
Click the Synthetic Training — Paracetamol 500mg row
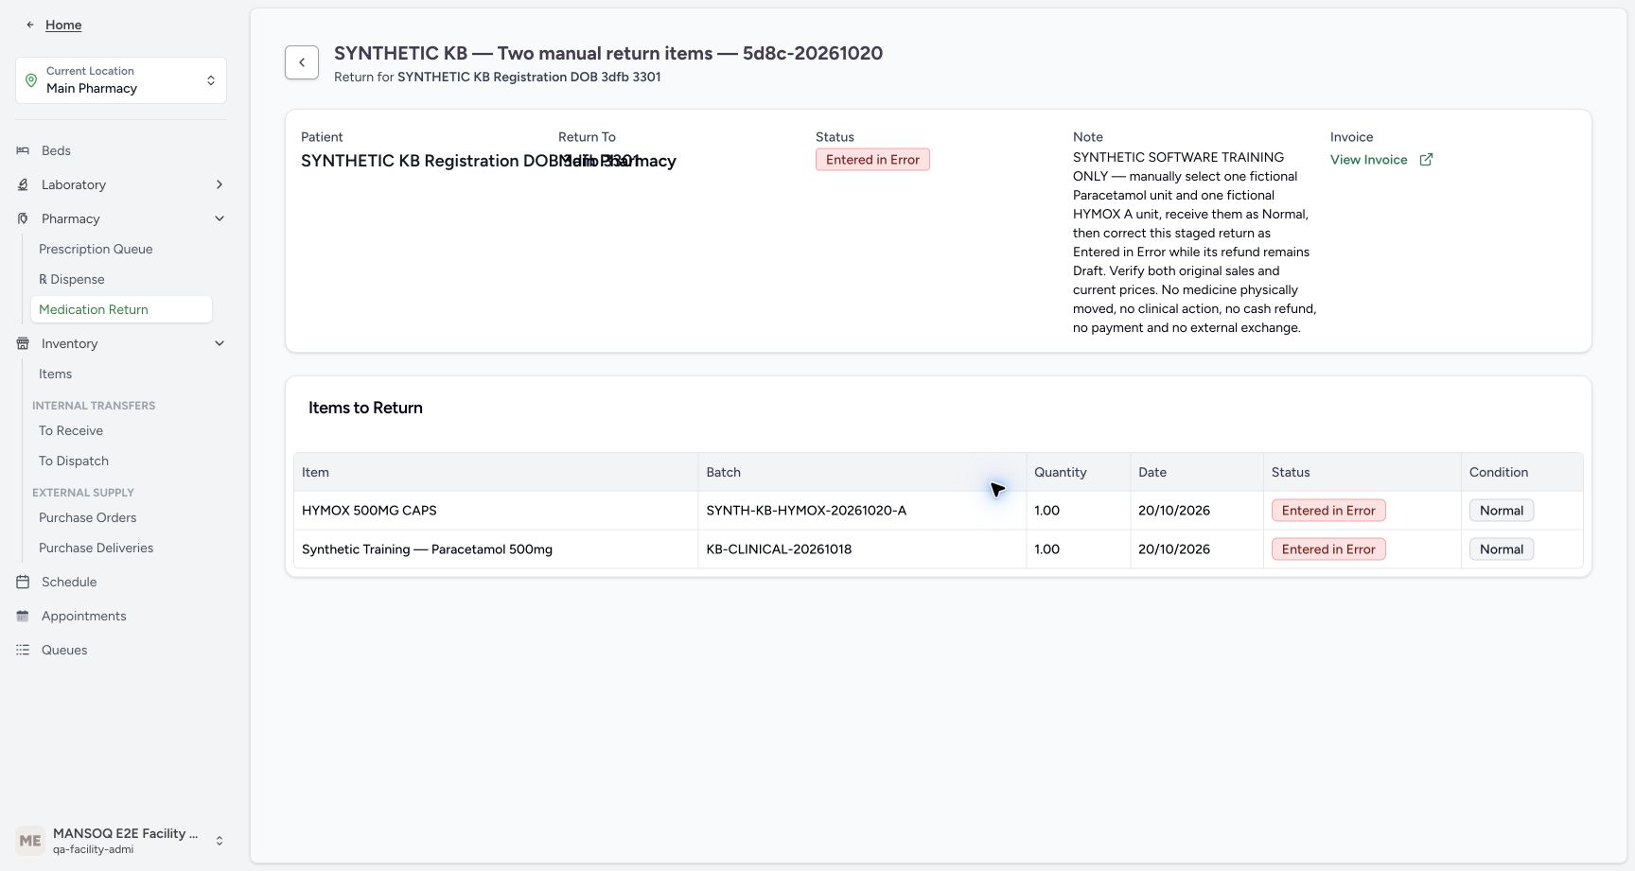click(939, 549)
